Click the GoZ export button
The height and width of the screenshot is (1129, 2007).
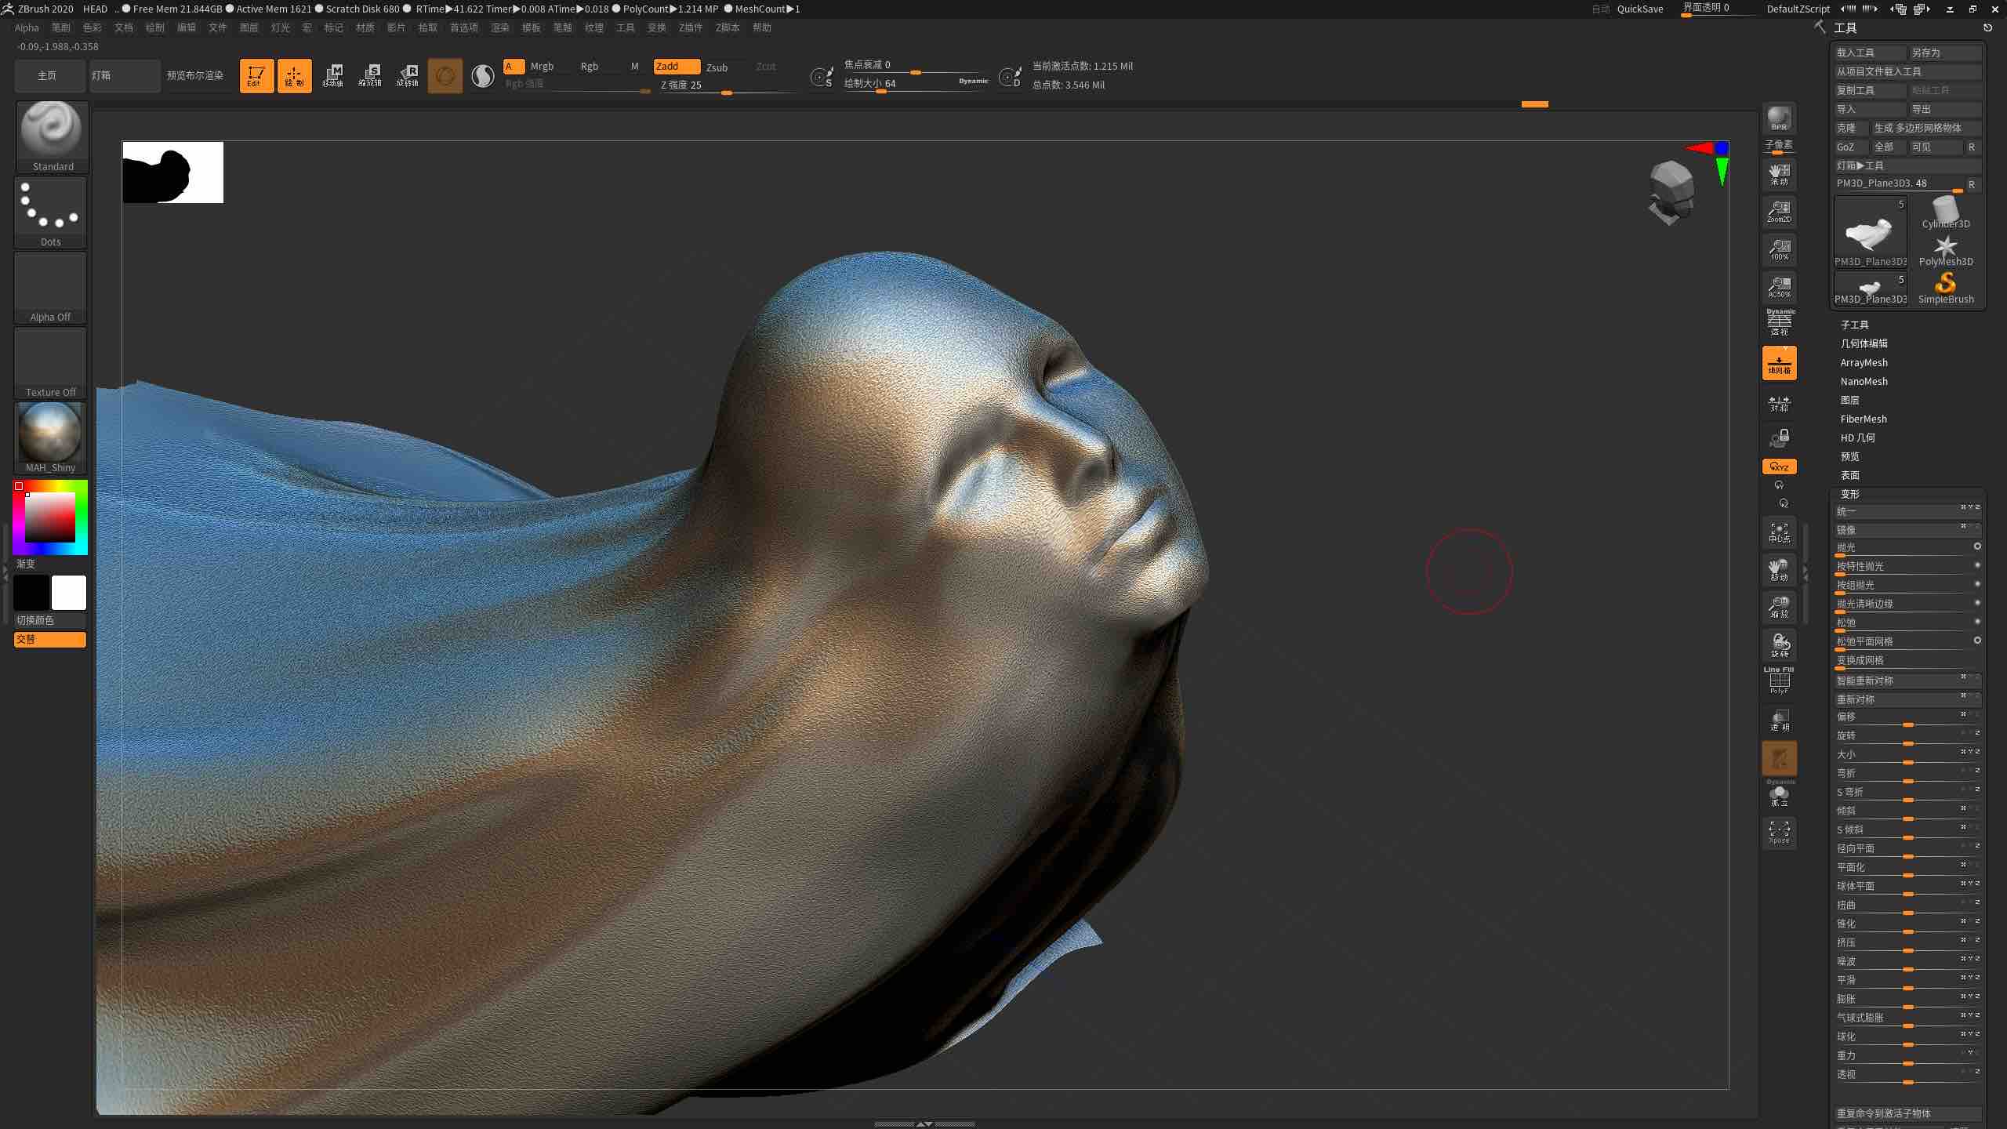(x=1847, y=147)
